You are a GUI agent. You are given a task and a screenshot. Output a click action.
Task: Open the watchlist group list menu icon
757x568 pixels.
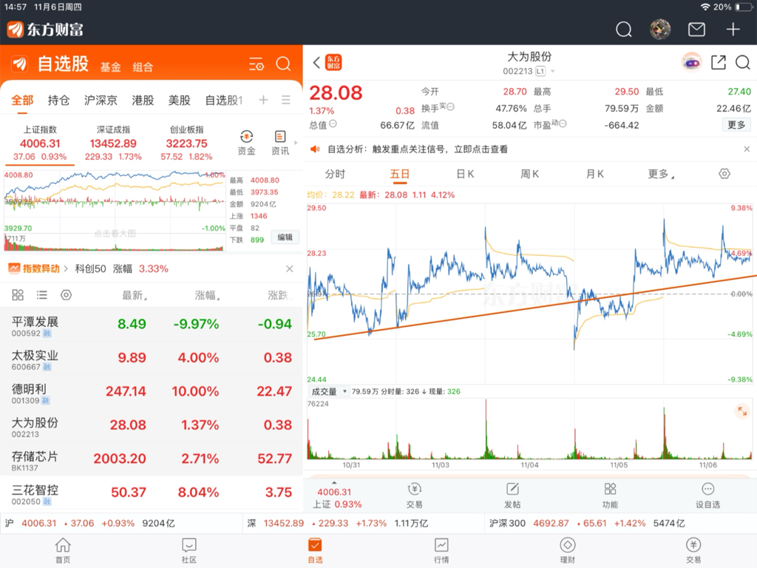[286, 100]
